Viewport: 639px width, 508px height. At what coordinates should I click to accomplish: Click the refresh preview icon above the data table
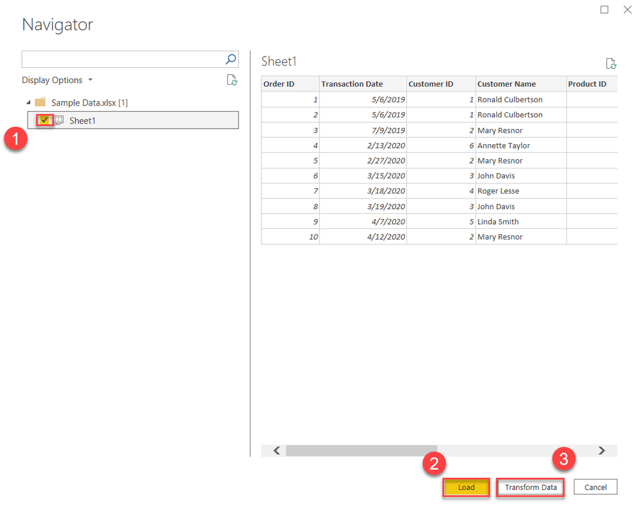[611, 63]
